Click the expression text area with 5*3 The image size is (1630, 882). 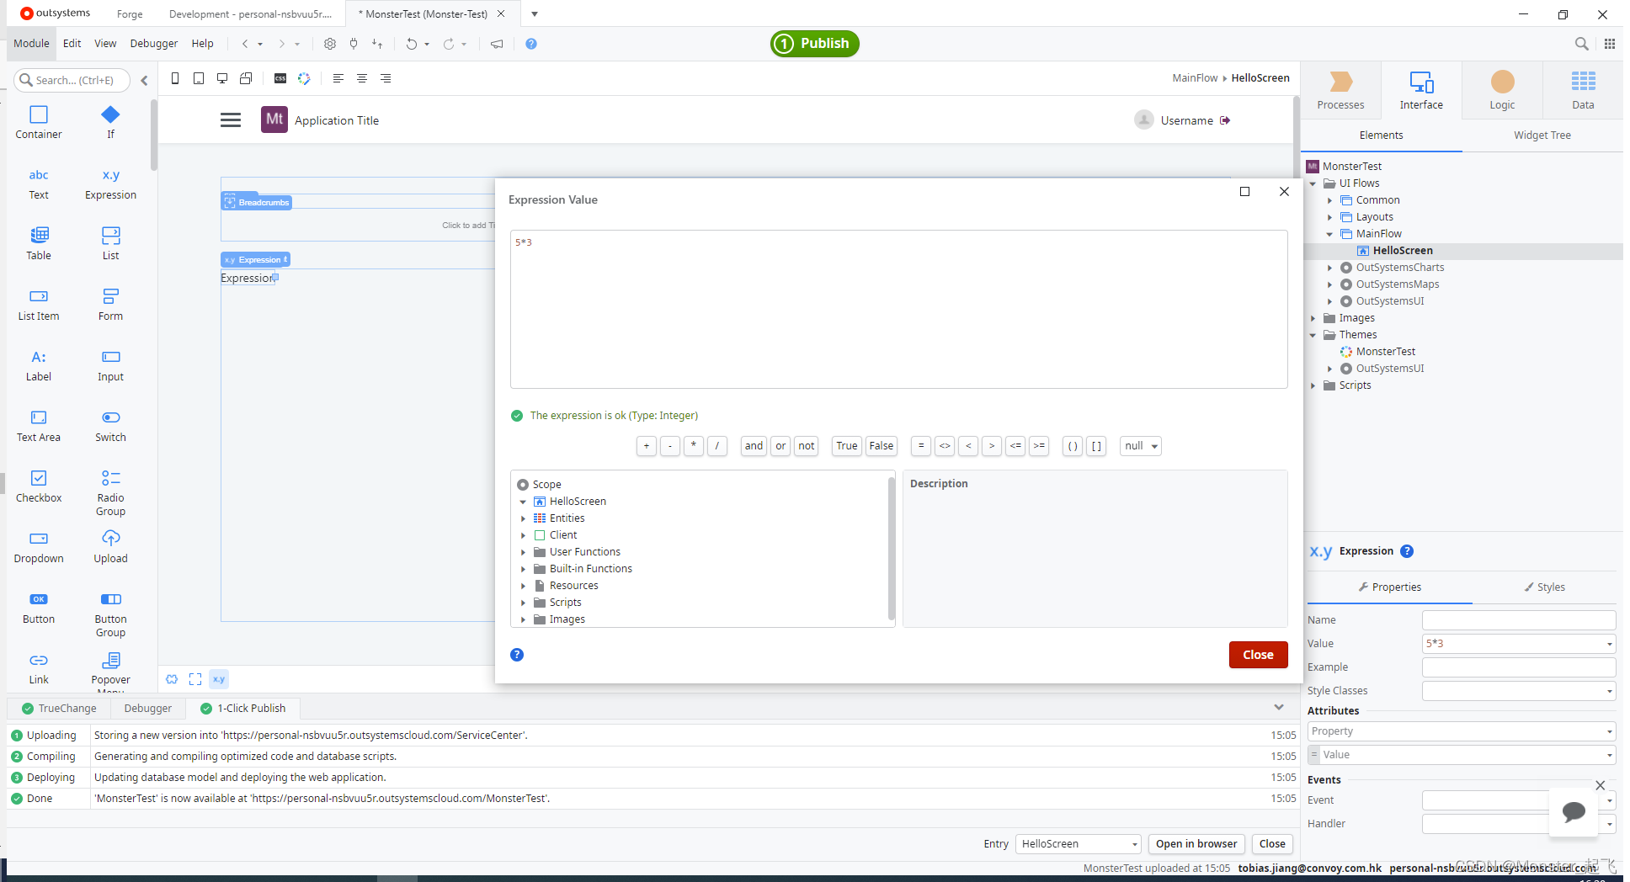click(898, 309)
